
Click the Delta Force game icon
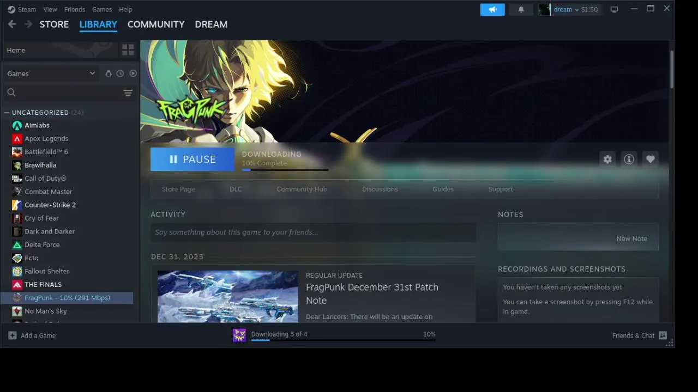[17, 244]
